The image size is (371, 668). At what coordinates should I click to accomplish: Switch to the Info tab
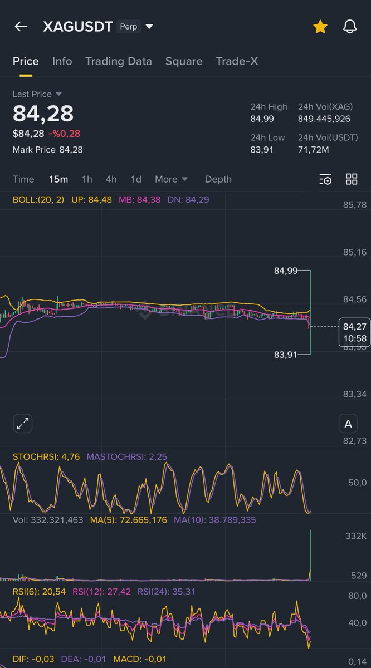tap(62, 61)
